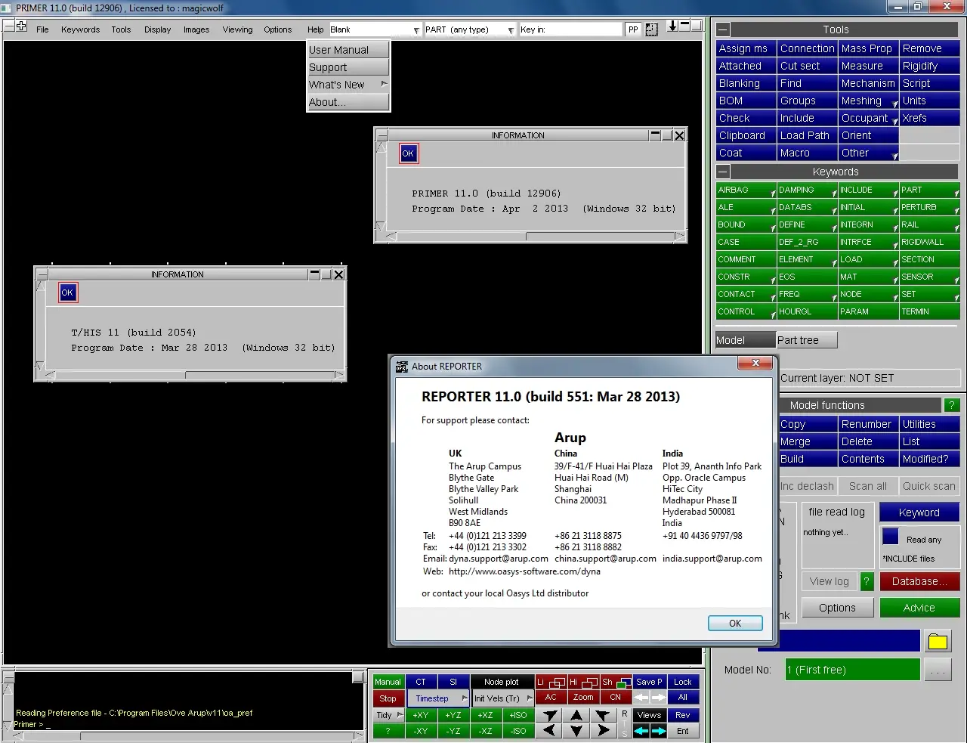Click the '...' button next to Model No
The width and height of the screenshot is (967, 743).
pos(938,670)
